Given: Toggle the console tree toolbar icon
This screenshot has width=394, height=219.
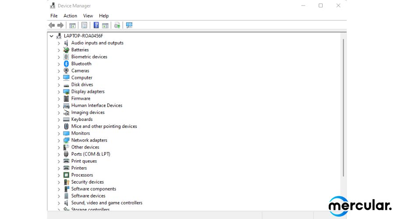Looking at the screenshot, I should (72, 25).
